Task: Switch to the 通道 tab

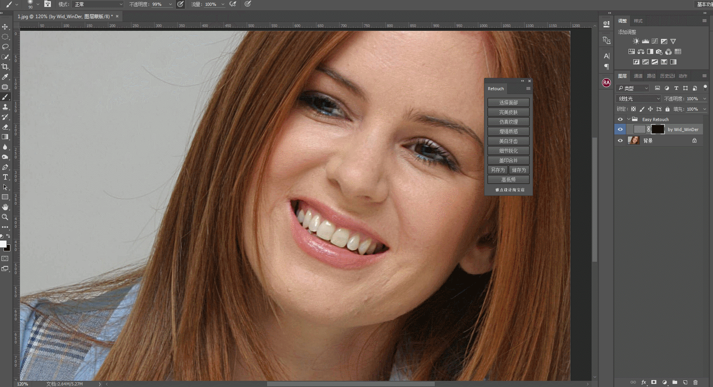Action: click(x=638, y=76)
